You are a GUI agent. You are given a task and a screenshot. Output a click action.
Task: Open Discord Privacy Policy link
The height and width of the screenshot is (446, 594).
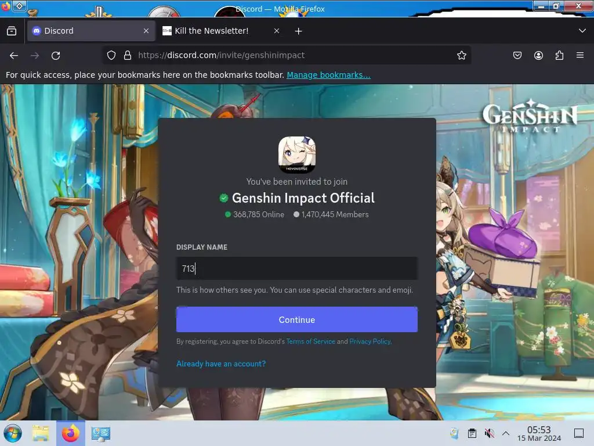pos(370,341)
